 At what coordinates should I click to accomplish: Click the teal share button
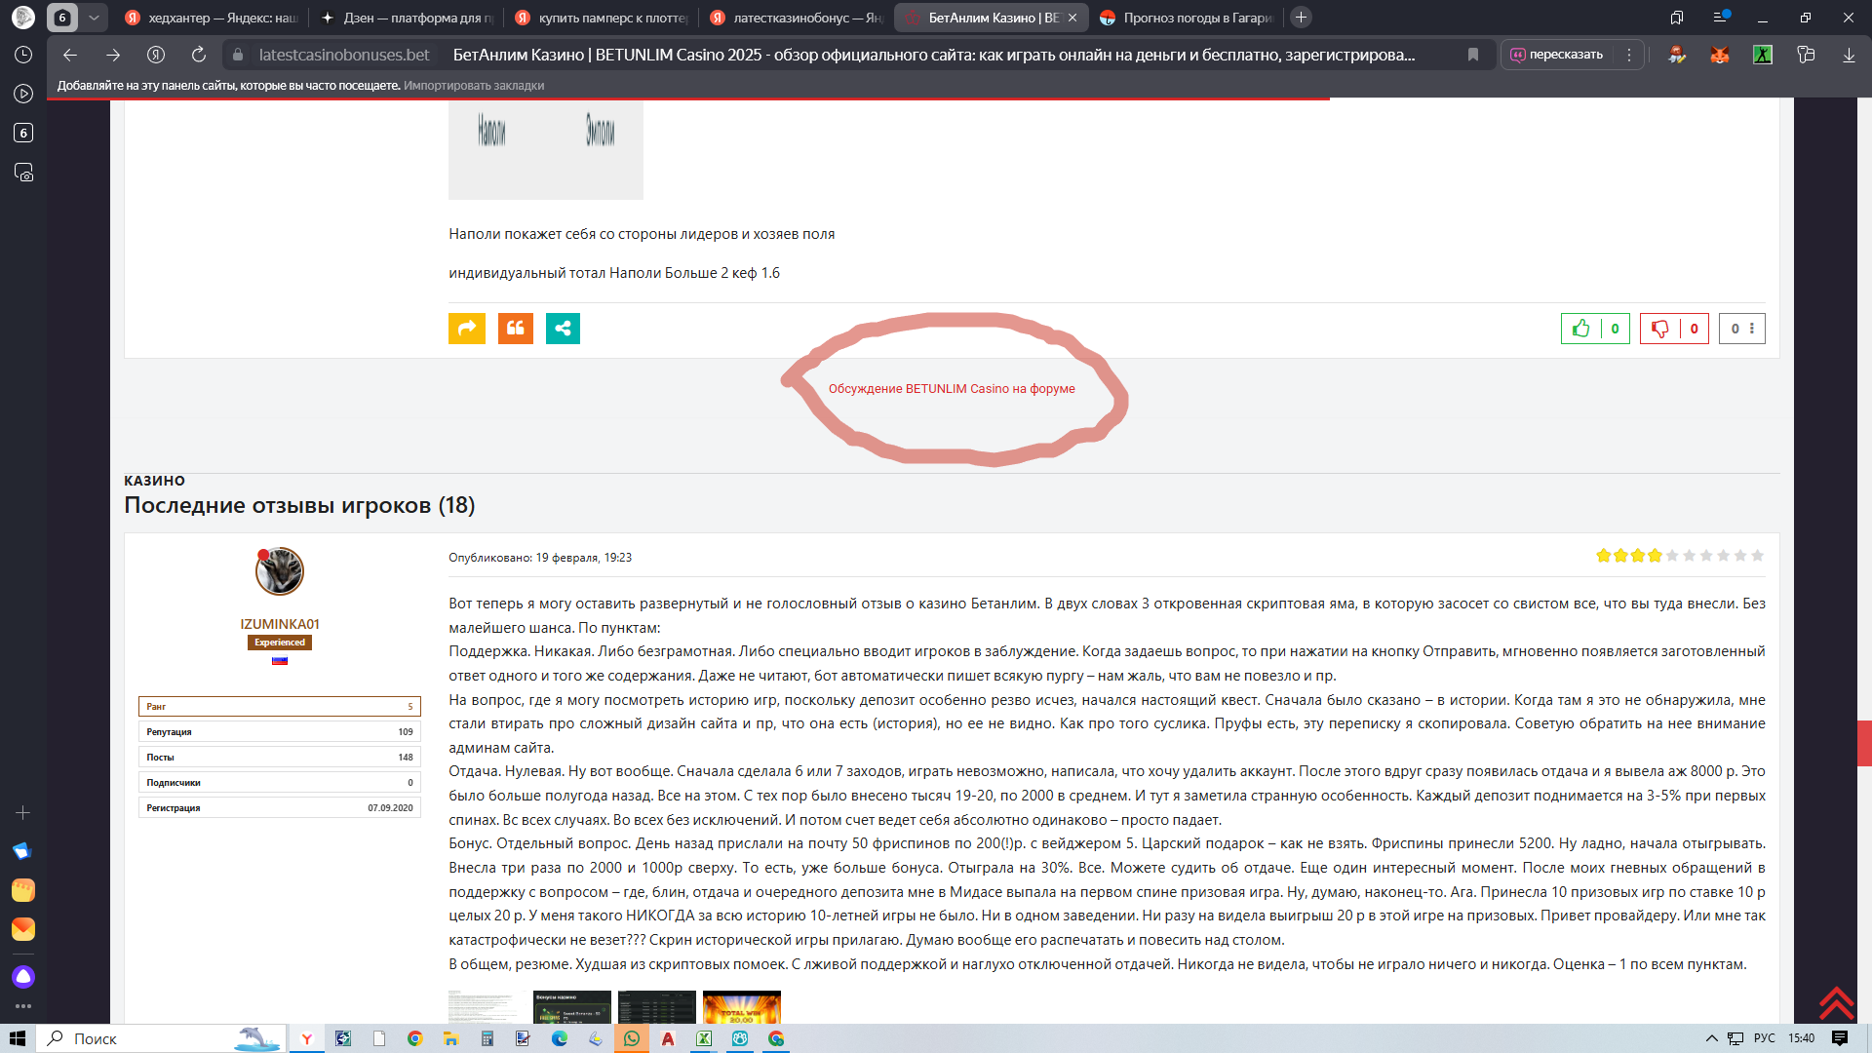[563, 329]
